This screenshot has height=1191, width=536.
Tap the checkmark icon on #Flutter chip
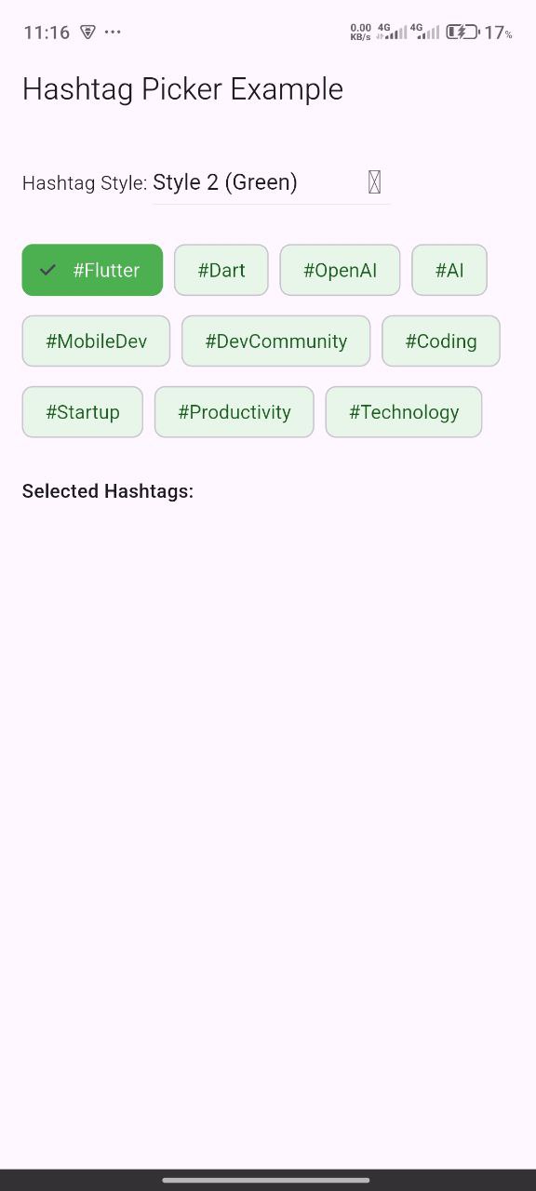[x=47, y=270]
